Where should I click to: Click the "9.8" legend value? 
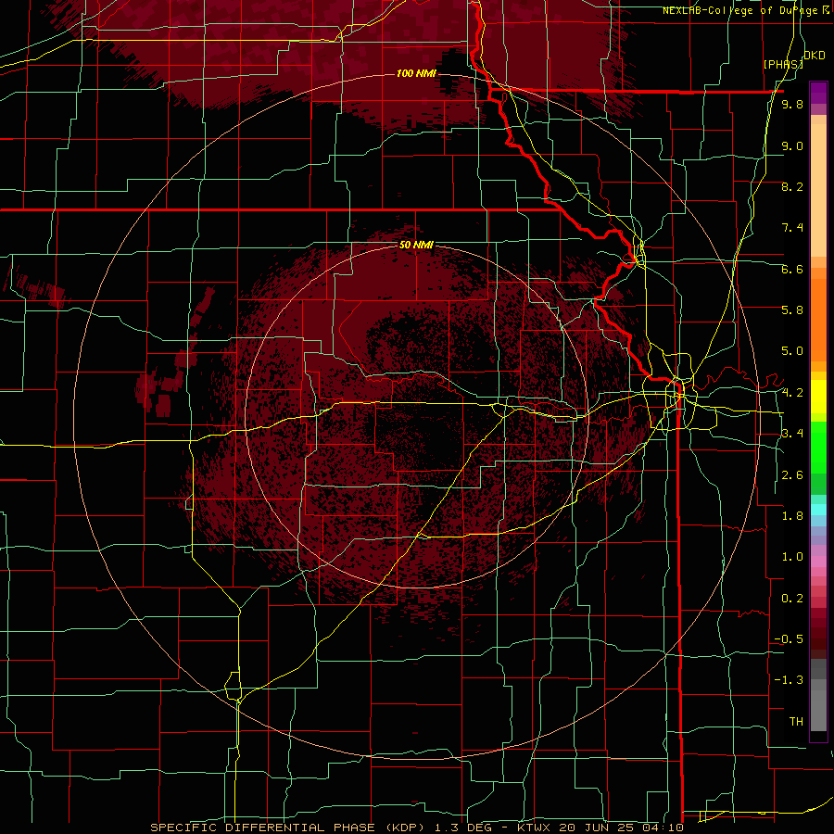[792, 104]
